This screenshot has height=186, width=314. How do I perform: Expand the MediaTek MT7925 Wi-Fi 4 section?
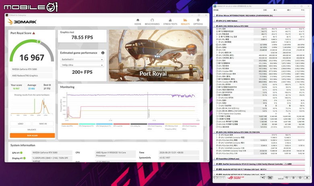pos(215,169)
